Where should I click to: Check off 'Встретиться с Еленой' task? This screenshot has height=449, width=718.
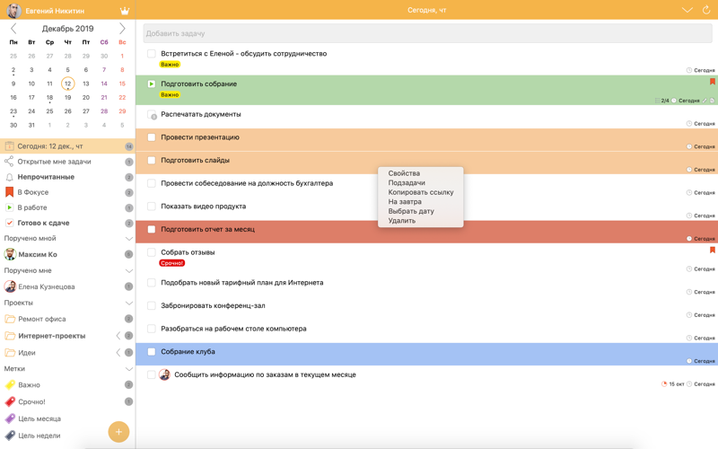point(152,54)
